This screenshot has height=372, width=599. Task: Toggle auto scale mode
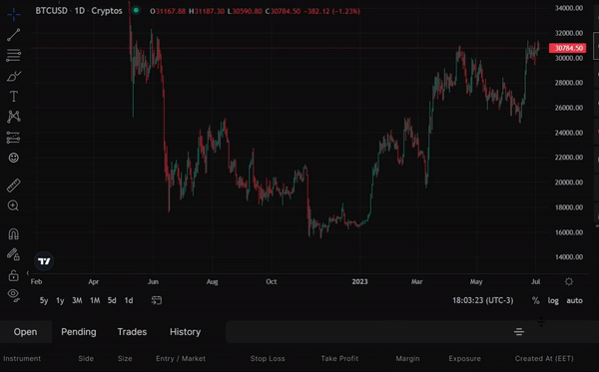coord(575,300)
